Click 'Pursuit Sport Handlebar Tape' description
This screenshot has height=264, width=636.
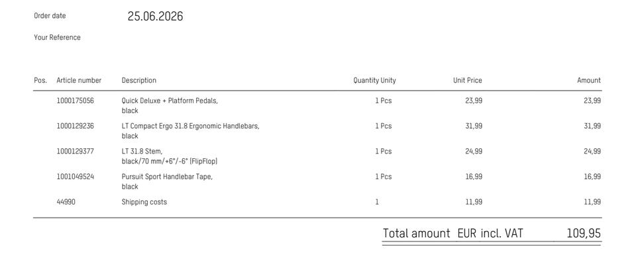(167, 177)
